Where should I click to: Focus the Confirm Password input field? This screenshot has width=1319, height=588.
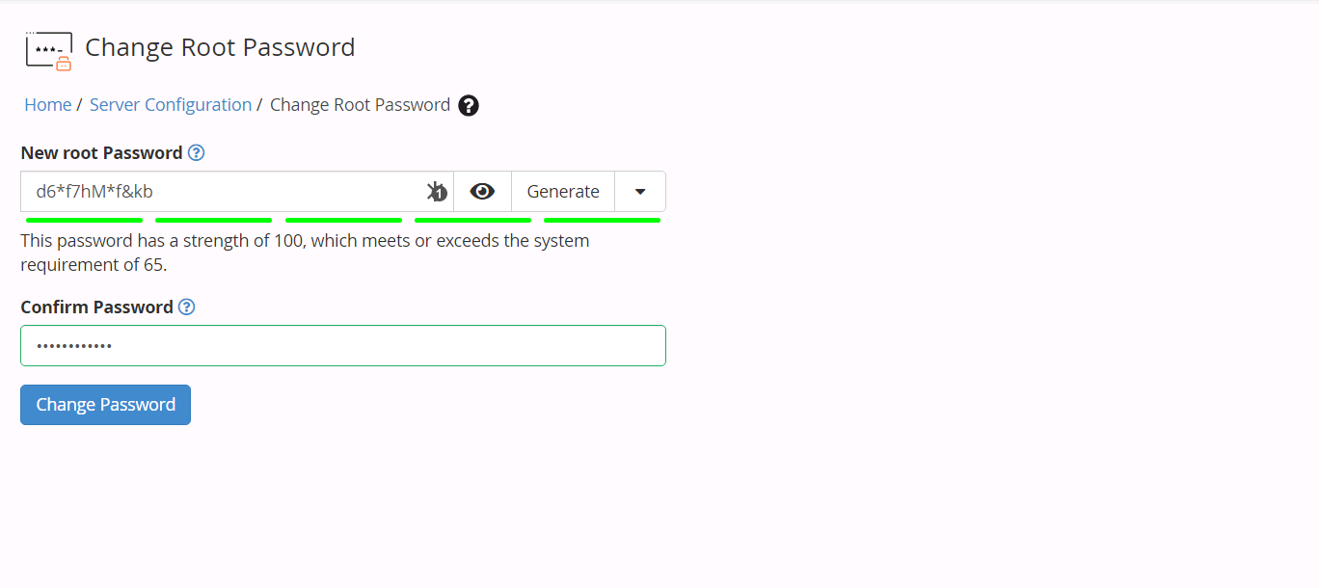click(x=343, y=346)
